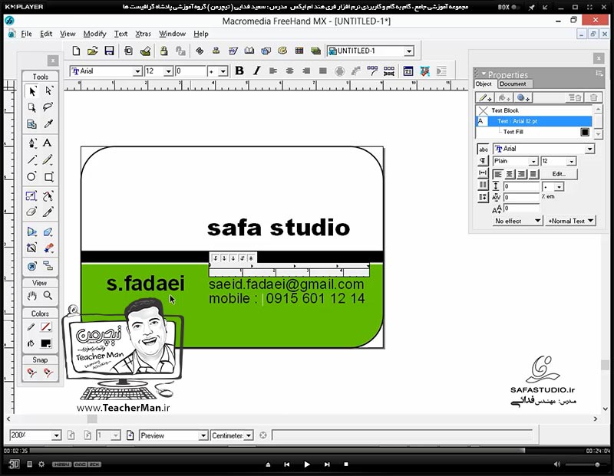Image resolution: width=614 pixels, height=476 pixels.
Task: Open the Arial font dropdown in toolbar
Action: coord(137,71)
